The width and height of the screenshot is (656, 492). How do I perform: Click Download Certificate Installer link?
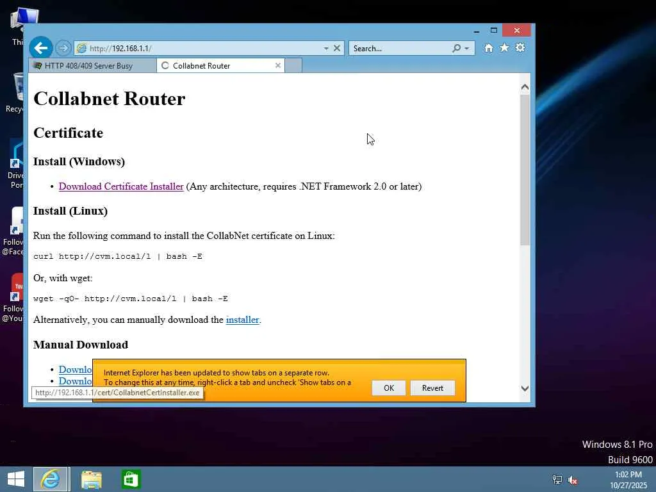pos(121,186)
